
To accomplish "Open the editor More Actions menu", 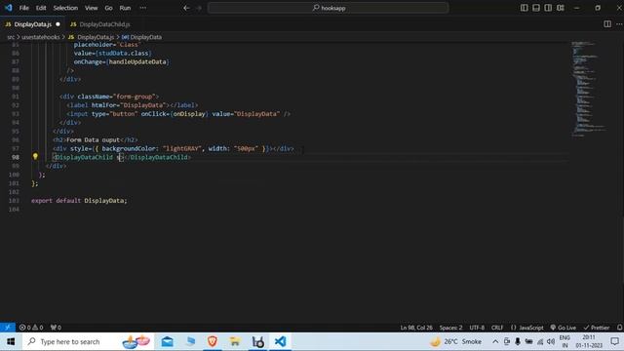I will pyautogui.click(x=619, y=24).
